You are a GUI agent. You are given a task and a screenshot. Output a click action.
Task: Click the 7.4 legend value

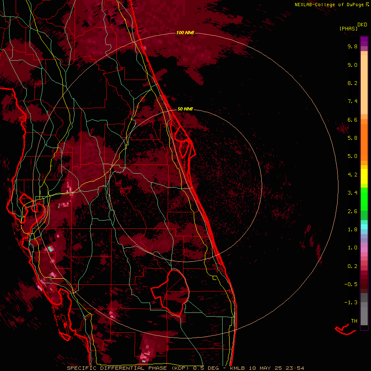click(352, 101)
